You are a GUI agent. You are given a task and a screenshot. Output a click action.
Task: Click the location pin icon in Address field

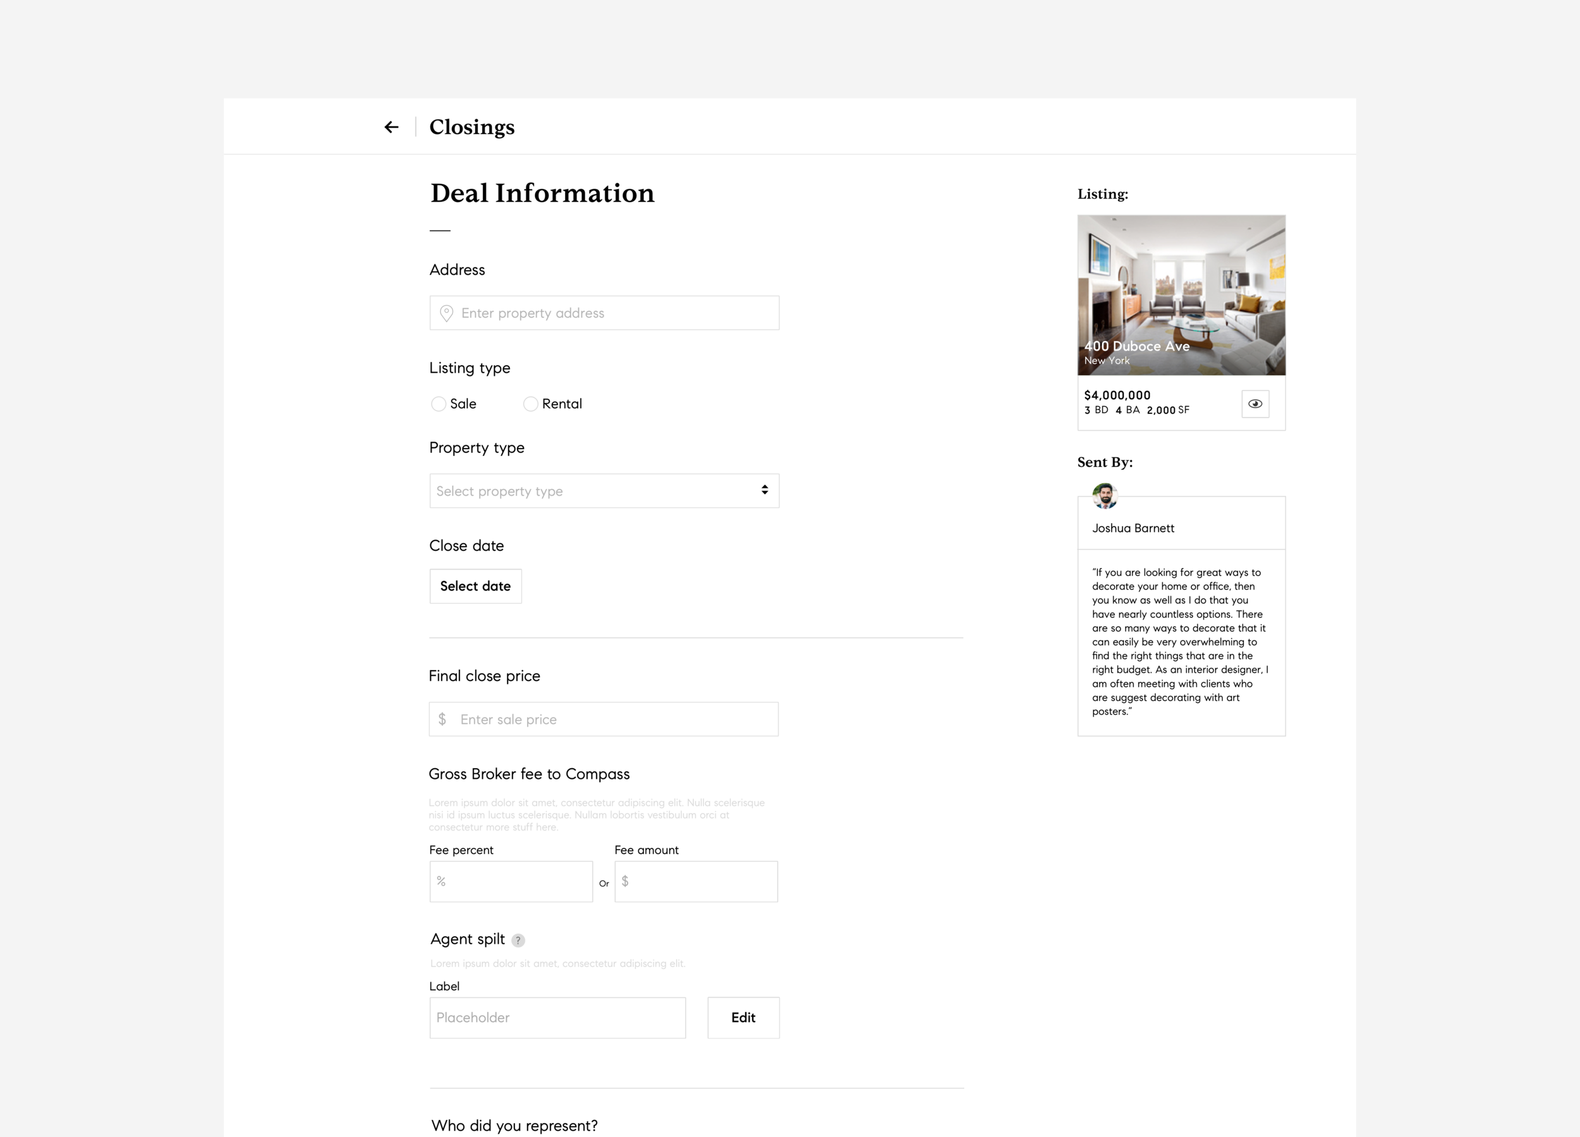[x=447, y=313]
